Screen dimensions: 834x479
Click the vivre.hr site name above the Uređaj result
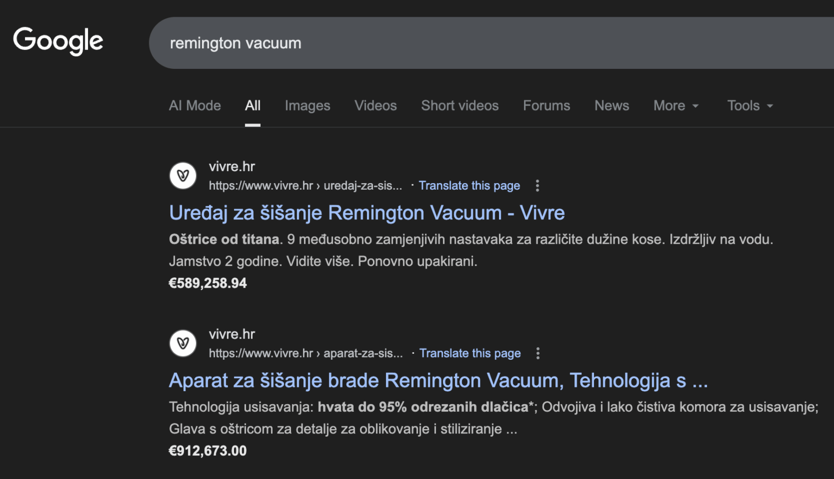232,166
